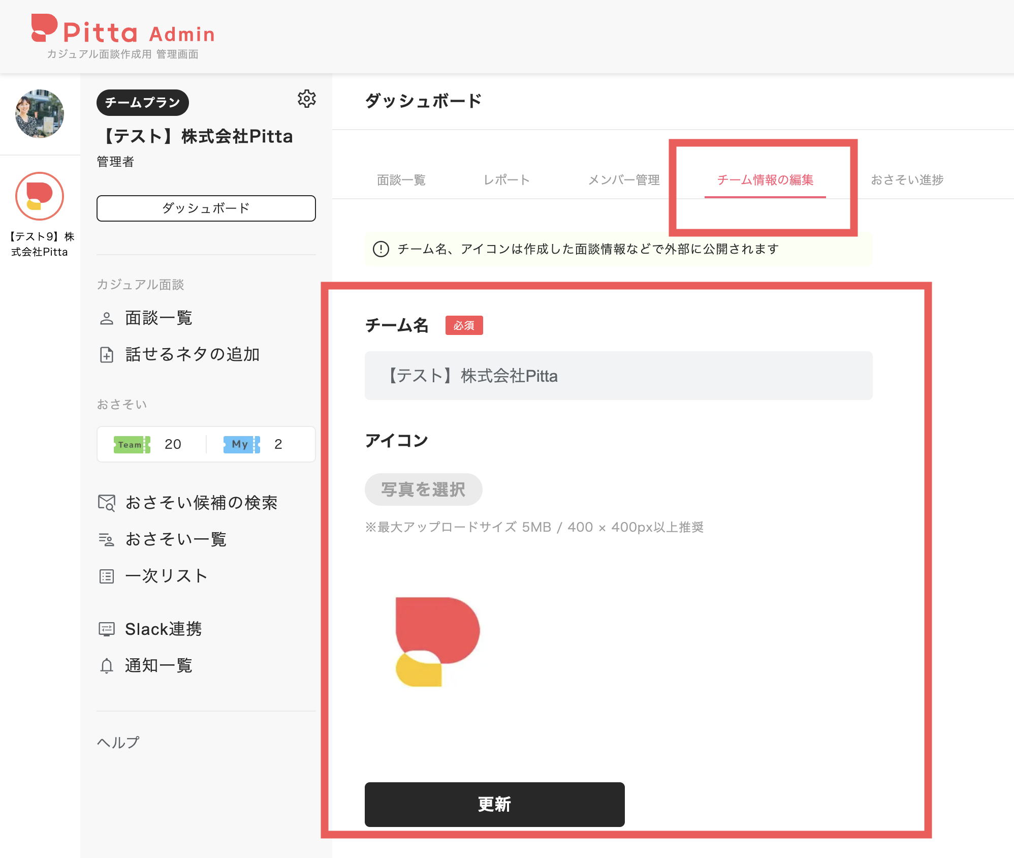
Task: Click the チーム名 input field
Action: [x=619, y=376]
